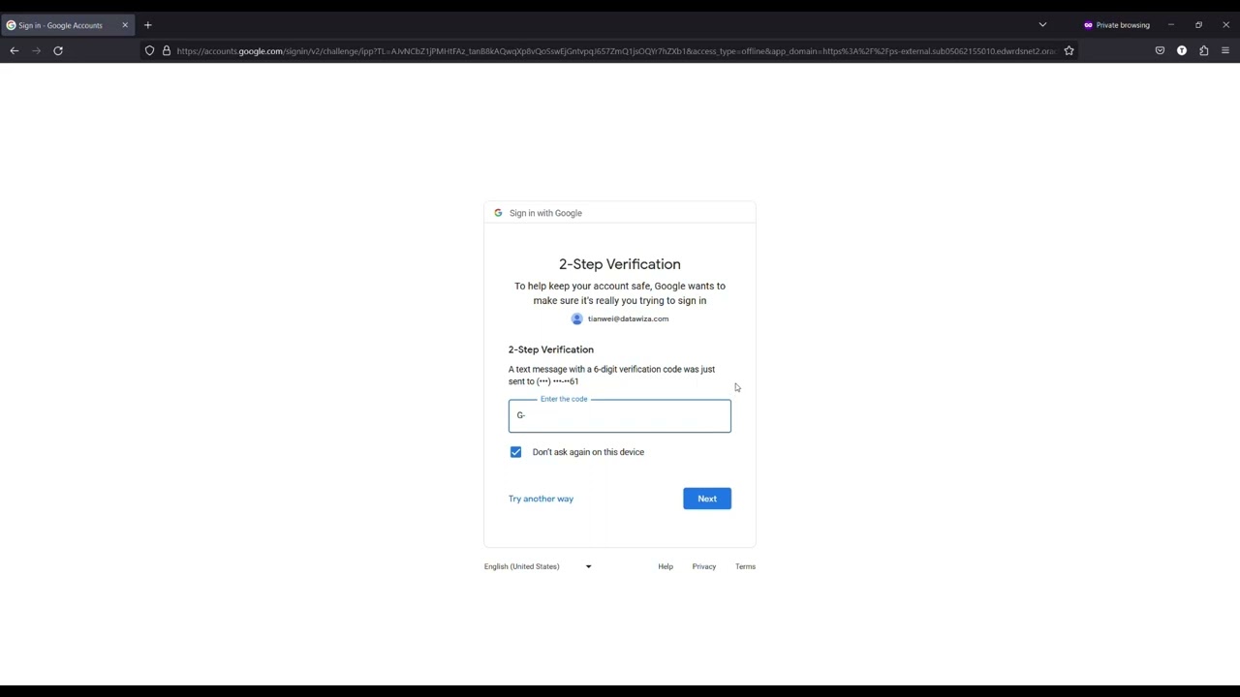Click the Google logo in the header

[x=498, y=213]
